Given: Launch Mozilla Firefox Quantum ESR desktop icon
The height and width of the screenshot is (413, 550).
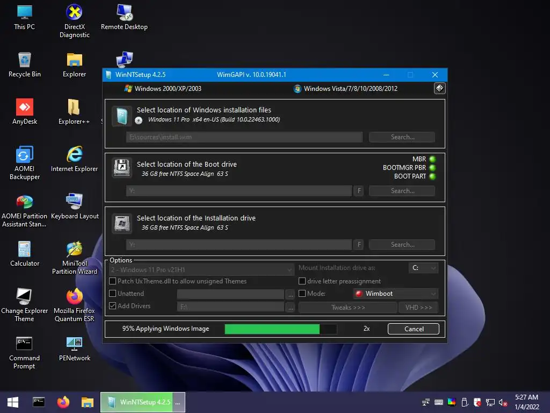Looking at the screenshot, I should pos(74,305).
